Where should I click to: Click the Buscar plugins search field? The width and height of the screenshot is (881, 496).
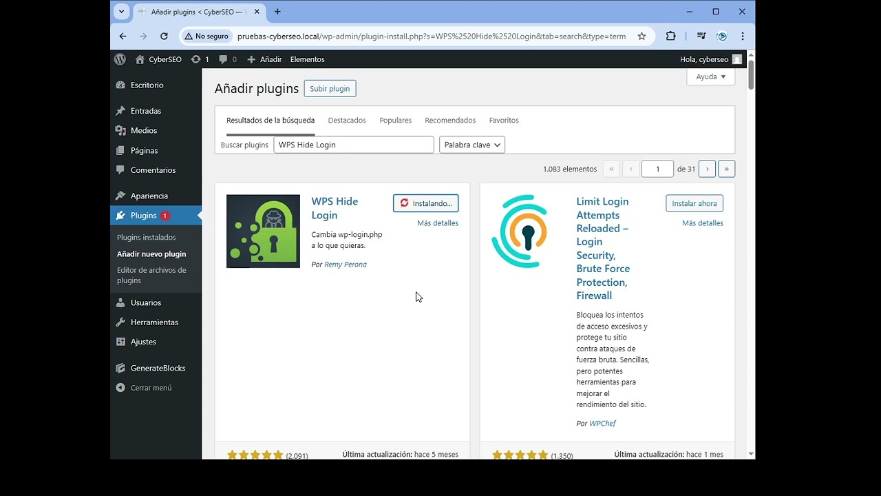click(354, 145)
